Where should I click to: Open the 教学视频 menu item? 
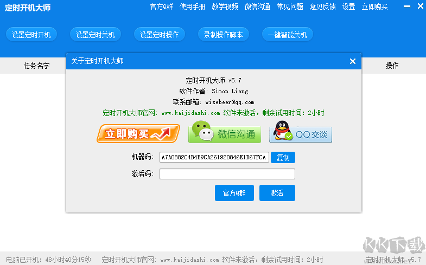point(225,7)
